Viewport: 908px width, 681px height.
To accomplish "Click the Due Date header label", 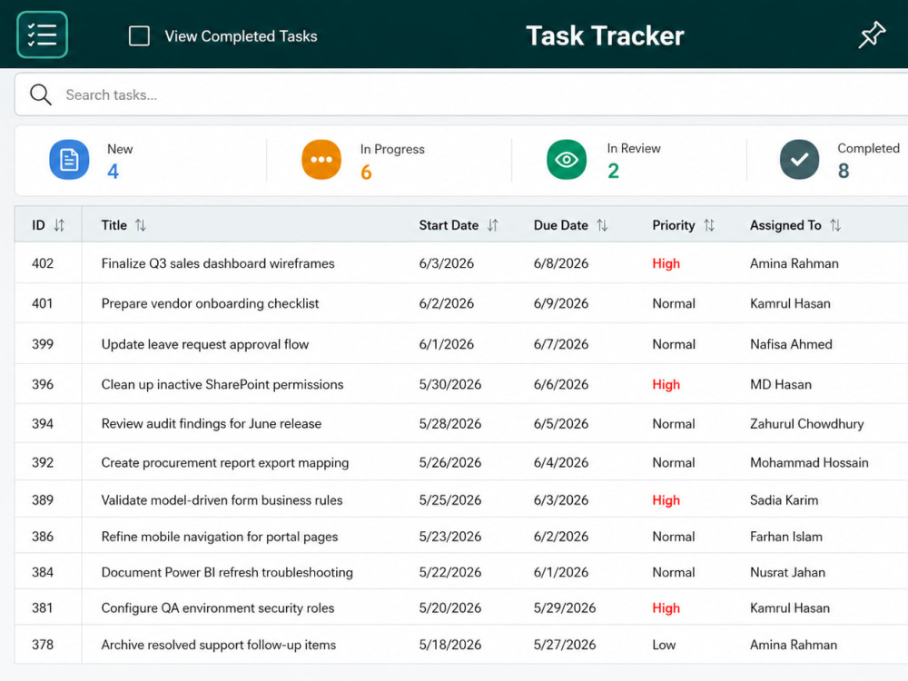I will click(560, 225).
